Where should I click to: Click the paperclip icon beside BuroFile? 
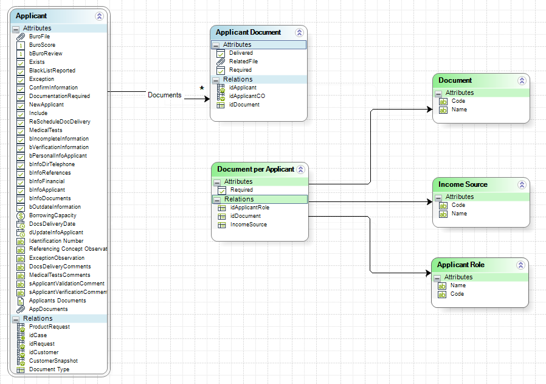pos(21,37)
